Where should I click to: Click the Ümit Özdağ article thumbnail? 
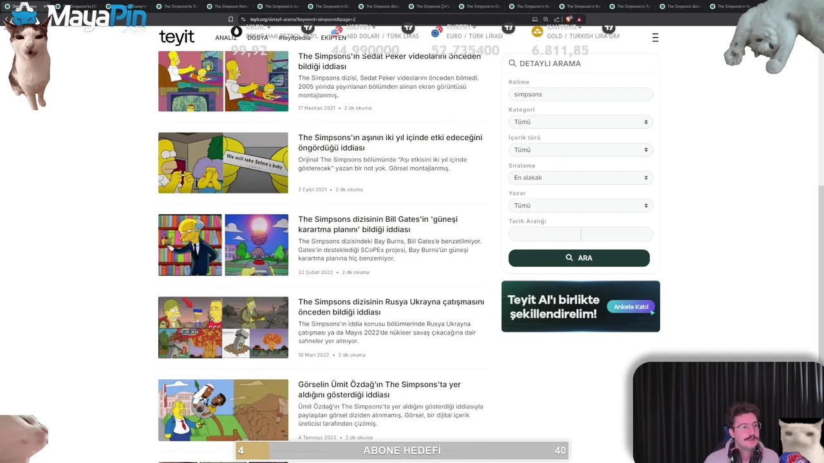point(223,410)
